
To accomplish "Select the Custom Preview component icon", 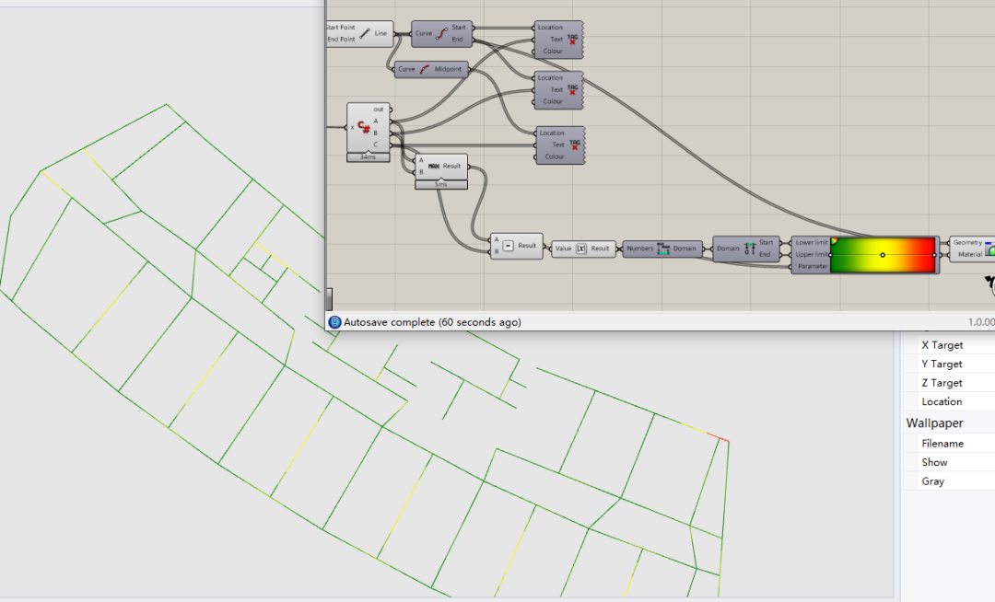I will [x=989, y=249].
